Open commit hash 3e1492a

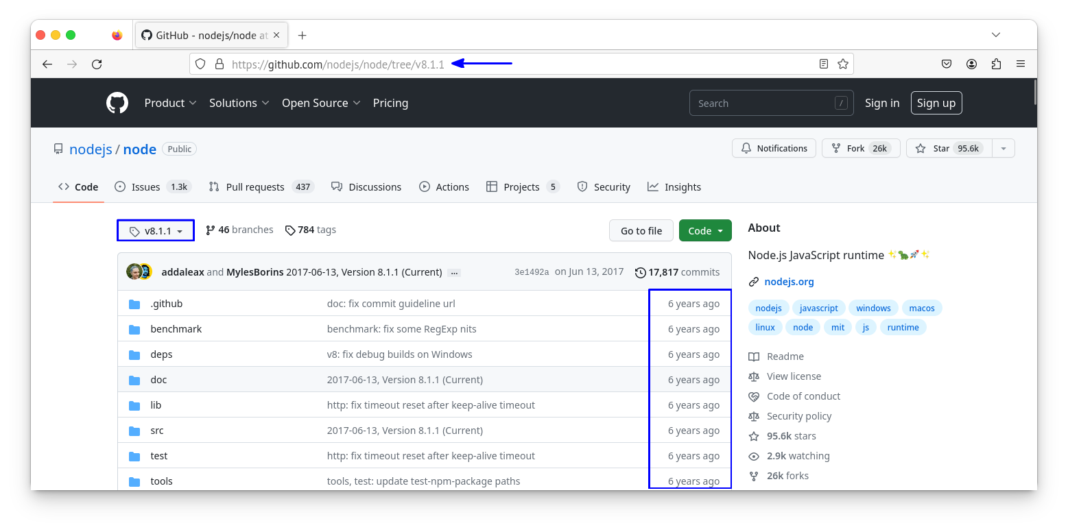pyautogui.click(x=532, y=272)
